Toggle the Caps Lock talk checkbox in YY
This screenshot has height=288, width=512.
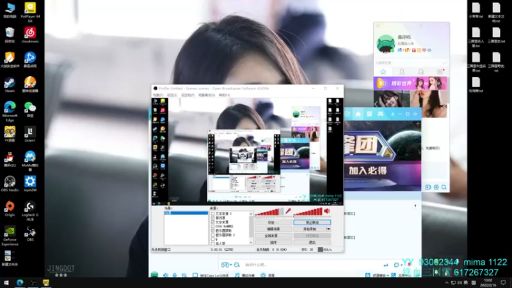tap(195, 275)
